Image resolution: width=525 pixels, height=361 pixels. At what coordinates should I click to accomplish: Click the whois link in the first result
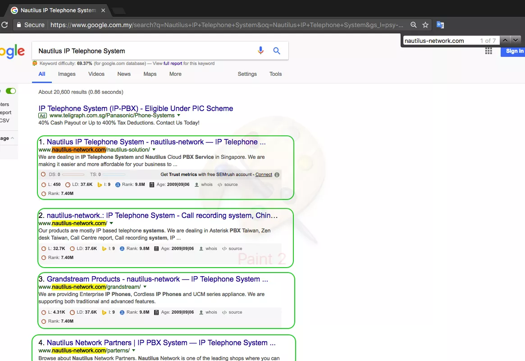206,185
